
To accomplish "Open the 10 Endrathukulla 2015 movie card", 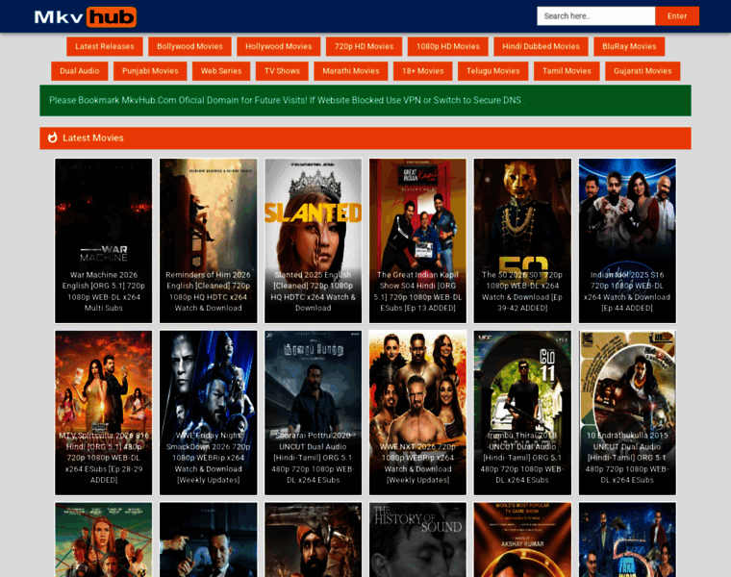I will [627, 413].
